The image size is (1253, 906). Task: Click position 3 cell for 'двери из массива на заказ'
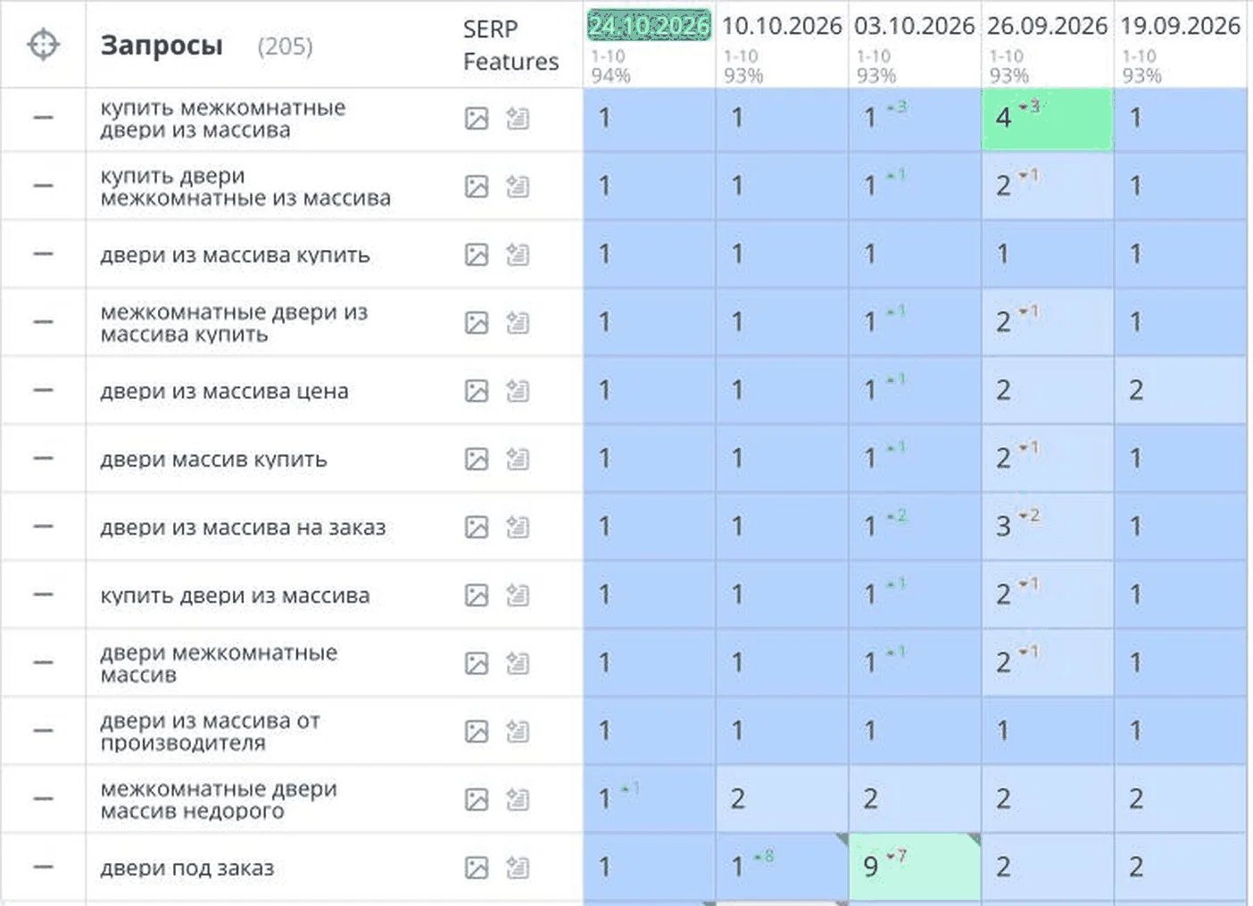[1048, 527]
